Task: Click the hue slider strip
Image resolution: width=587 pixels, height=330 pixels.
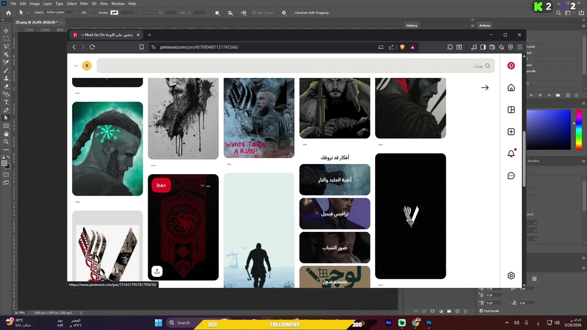Action: [x=579, y=130]
